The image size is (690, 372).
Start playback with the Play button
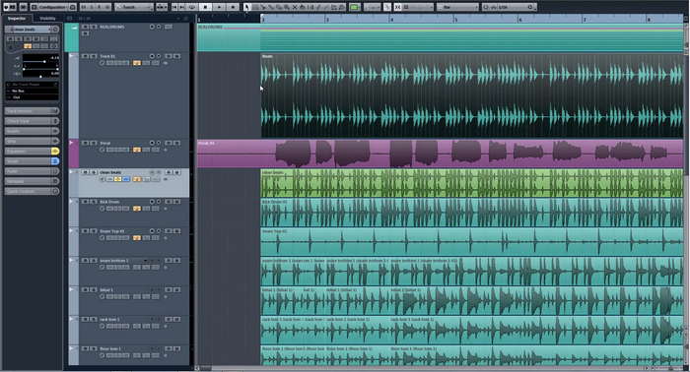pos(219,7)
